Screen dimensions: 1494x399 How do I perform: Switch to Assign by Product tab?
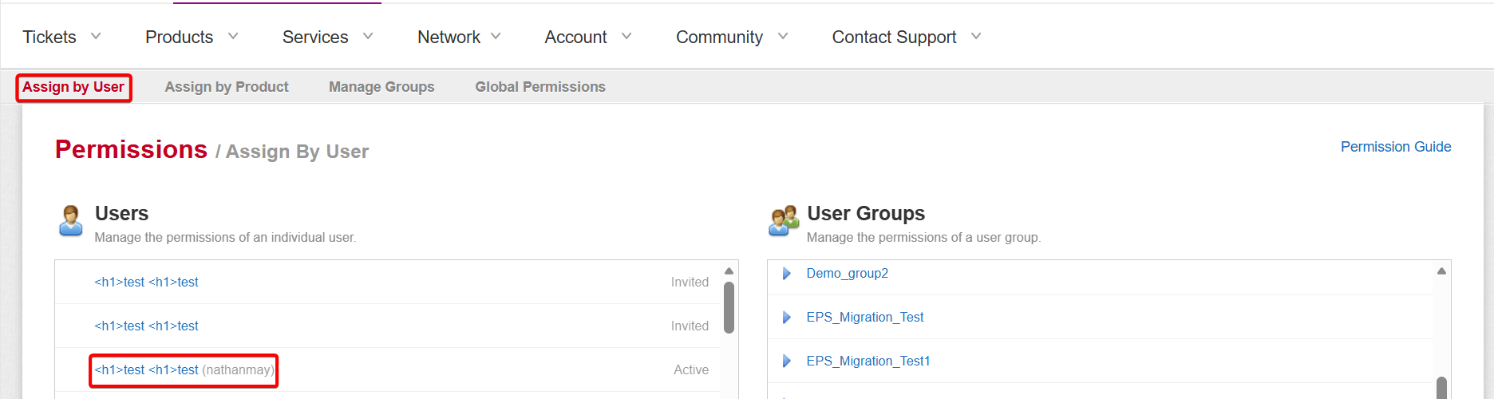[227, 87]
